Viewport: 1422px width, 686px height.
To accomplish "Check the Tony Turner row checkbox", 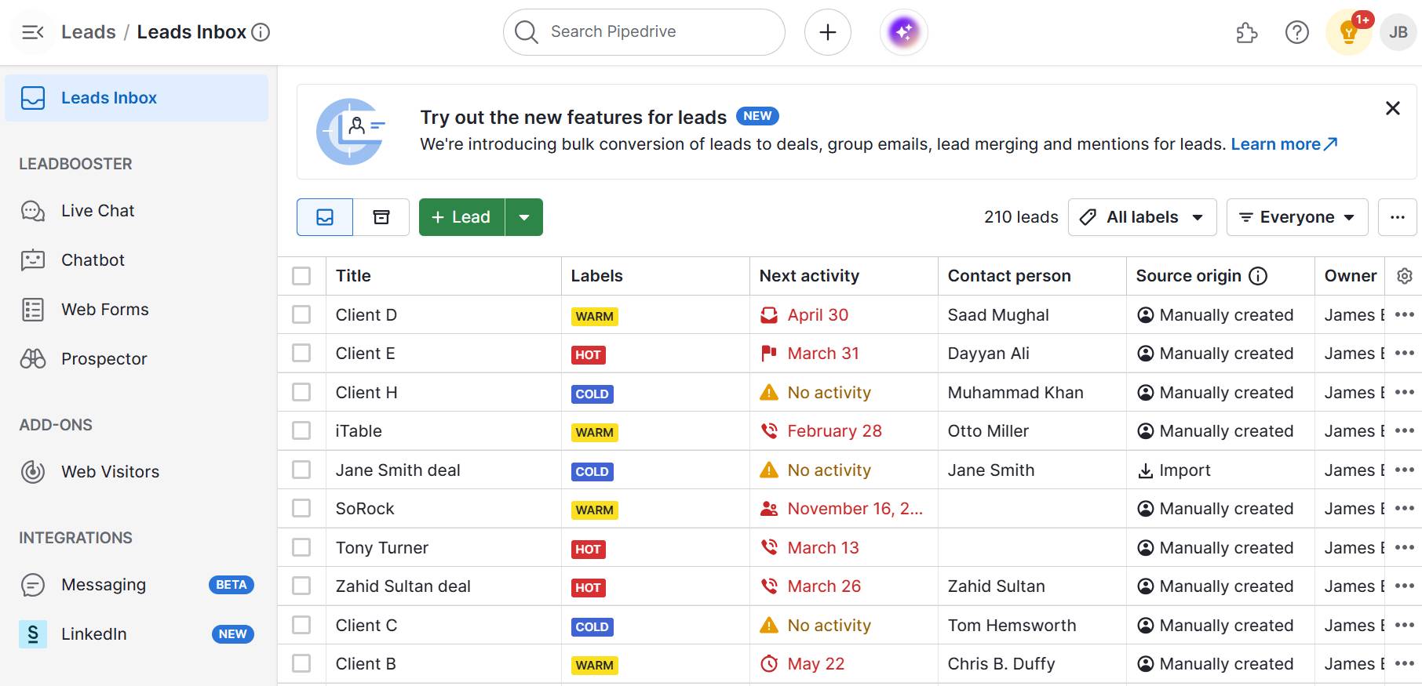I will (x=301, y=547).
